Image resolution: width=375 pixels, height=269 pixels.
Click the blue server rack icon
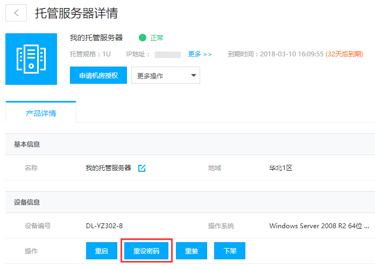31,59
